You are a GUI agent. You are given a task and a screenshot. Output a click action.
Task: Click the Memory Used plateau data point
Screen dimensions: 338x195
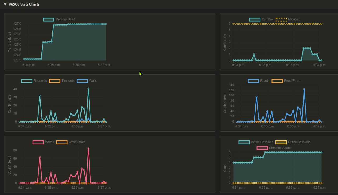(79, 24)
